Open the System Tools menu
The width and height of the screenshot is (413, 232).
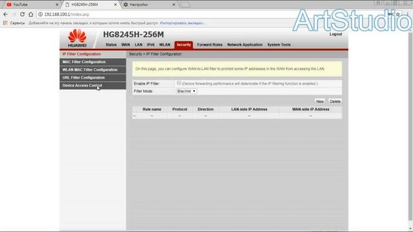pos(279,44)
